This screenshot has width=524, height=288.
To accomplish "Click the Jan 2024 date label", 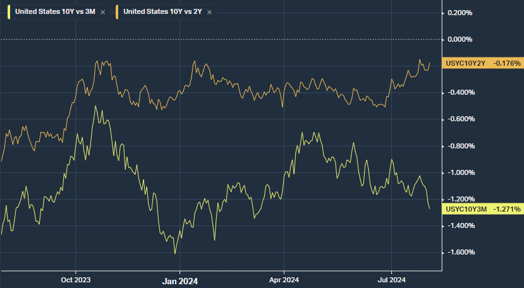I will pos(180,279).
